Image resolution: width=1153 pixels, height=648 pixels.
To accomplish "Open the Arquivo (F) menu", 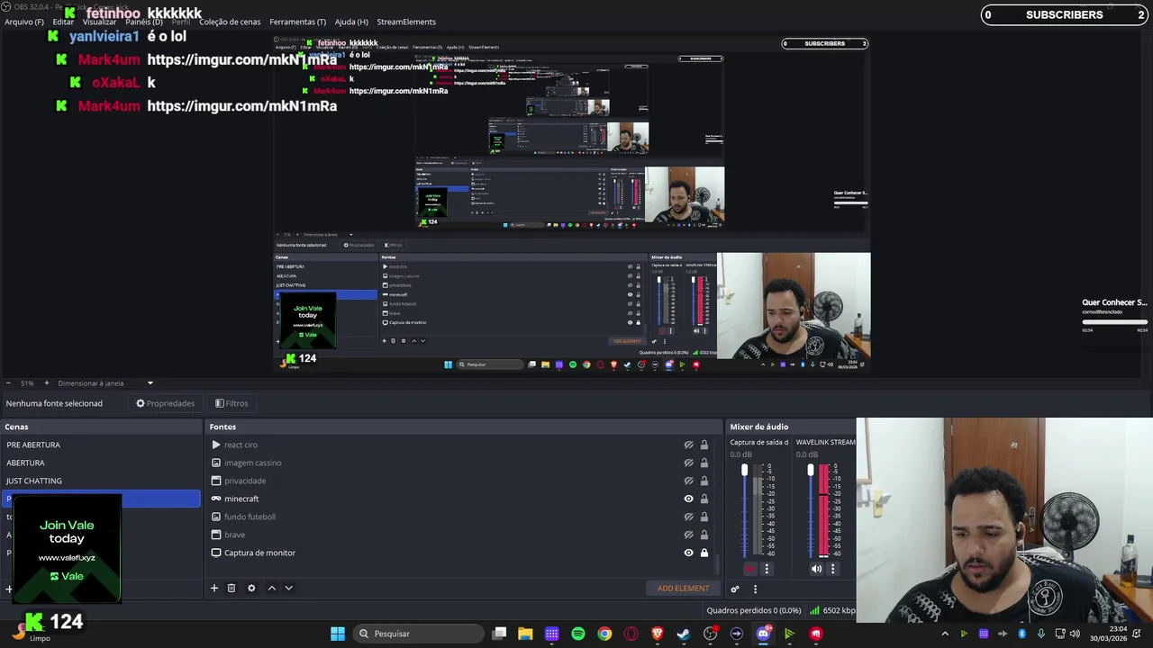I will [24, 22].
